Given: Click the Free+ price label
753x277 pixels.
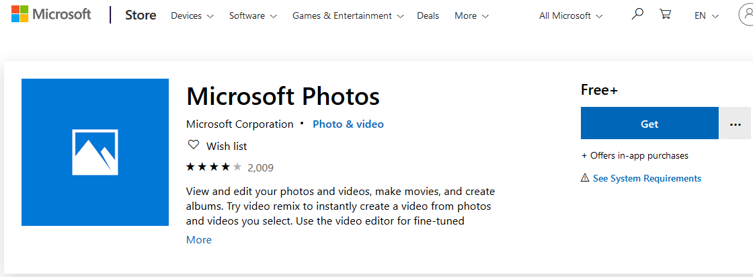Looking at the screenshot, I should point(599,90).
